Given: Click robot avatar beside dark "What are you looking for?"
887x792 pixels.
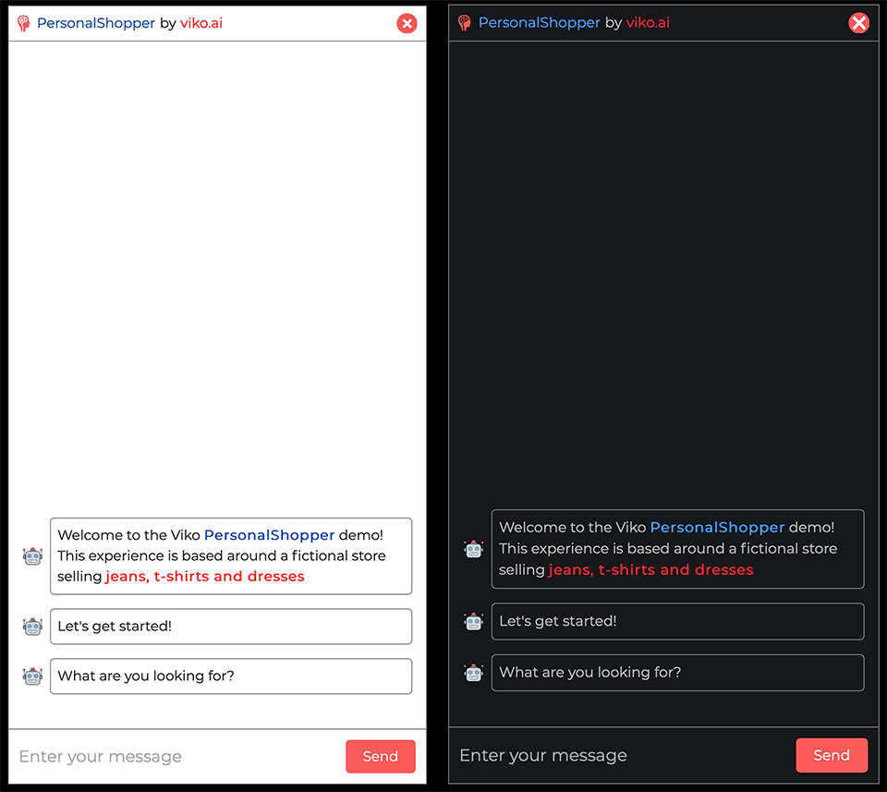Looking at the screenshot, I should tap(473, 672).
